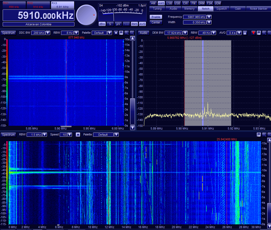The width and height of the screenshot is (271, 230).
Task: Switch to USB demodulation mode
Action: coord(177,3)
